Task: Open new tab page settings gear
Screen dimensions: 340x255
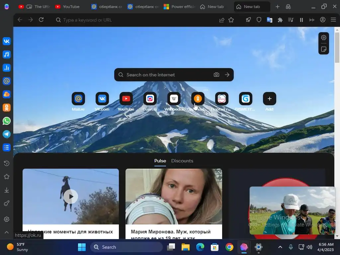Action: pyautogui.click(x=323, y=38)
